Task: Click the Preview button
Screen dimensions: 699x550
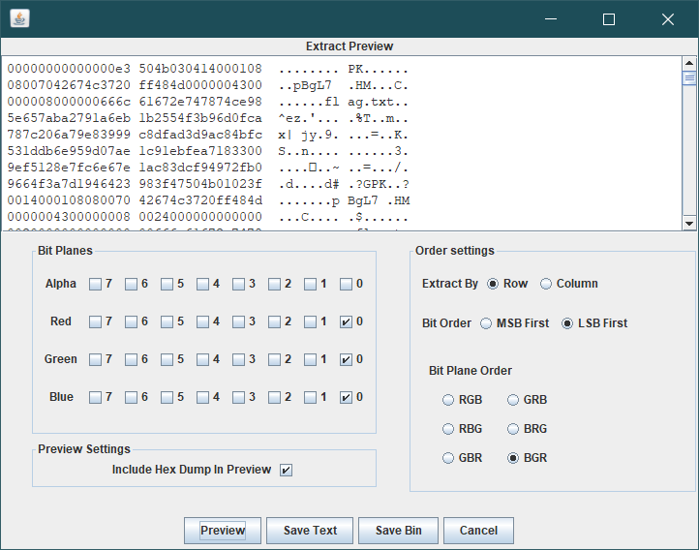Action: 223,531
